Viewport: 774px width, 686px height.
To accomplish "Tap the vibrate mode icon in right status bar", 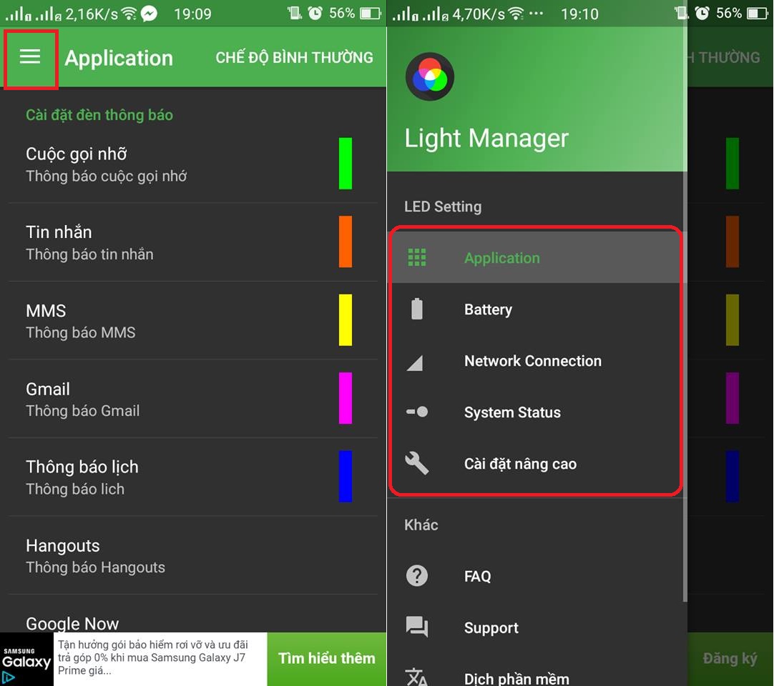I will 682,13.
